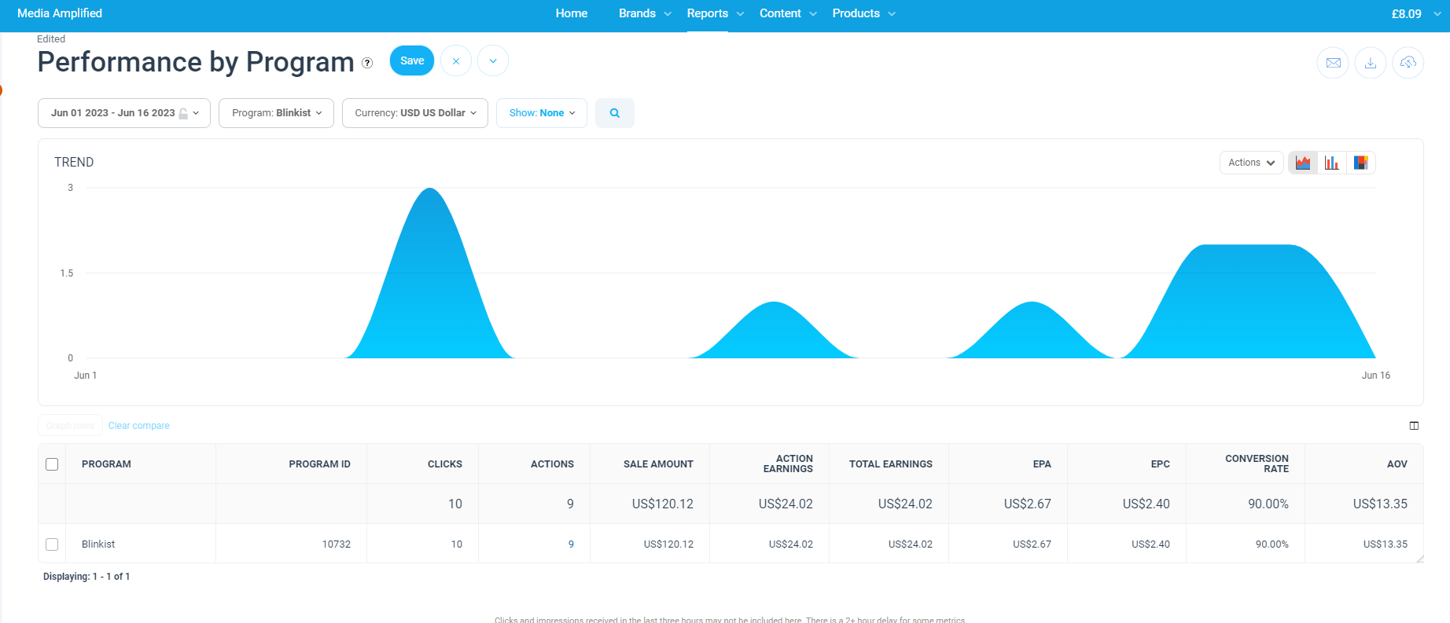The image size is (1450, 623).
Task: Click the Media Amplified brand name
Action: [60, 13]
